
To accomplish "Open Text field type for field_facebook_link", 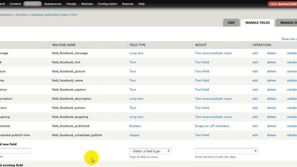I will (133, 62).
